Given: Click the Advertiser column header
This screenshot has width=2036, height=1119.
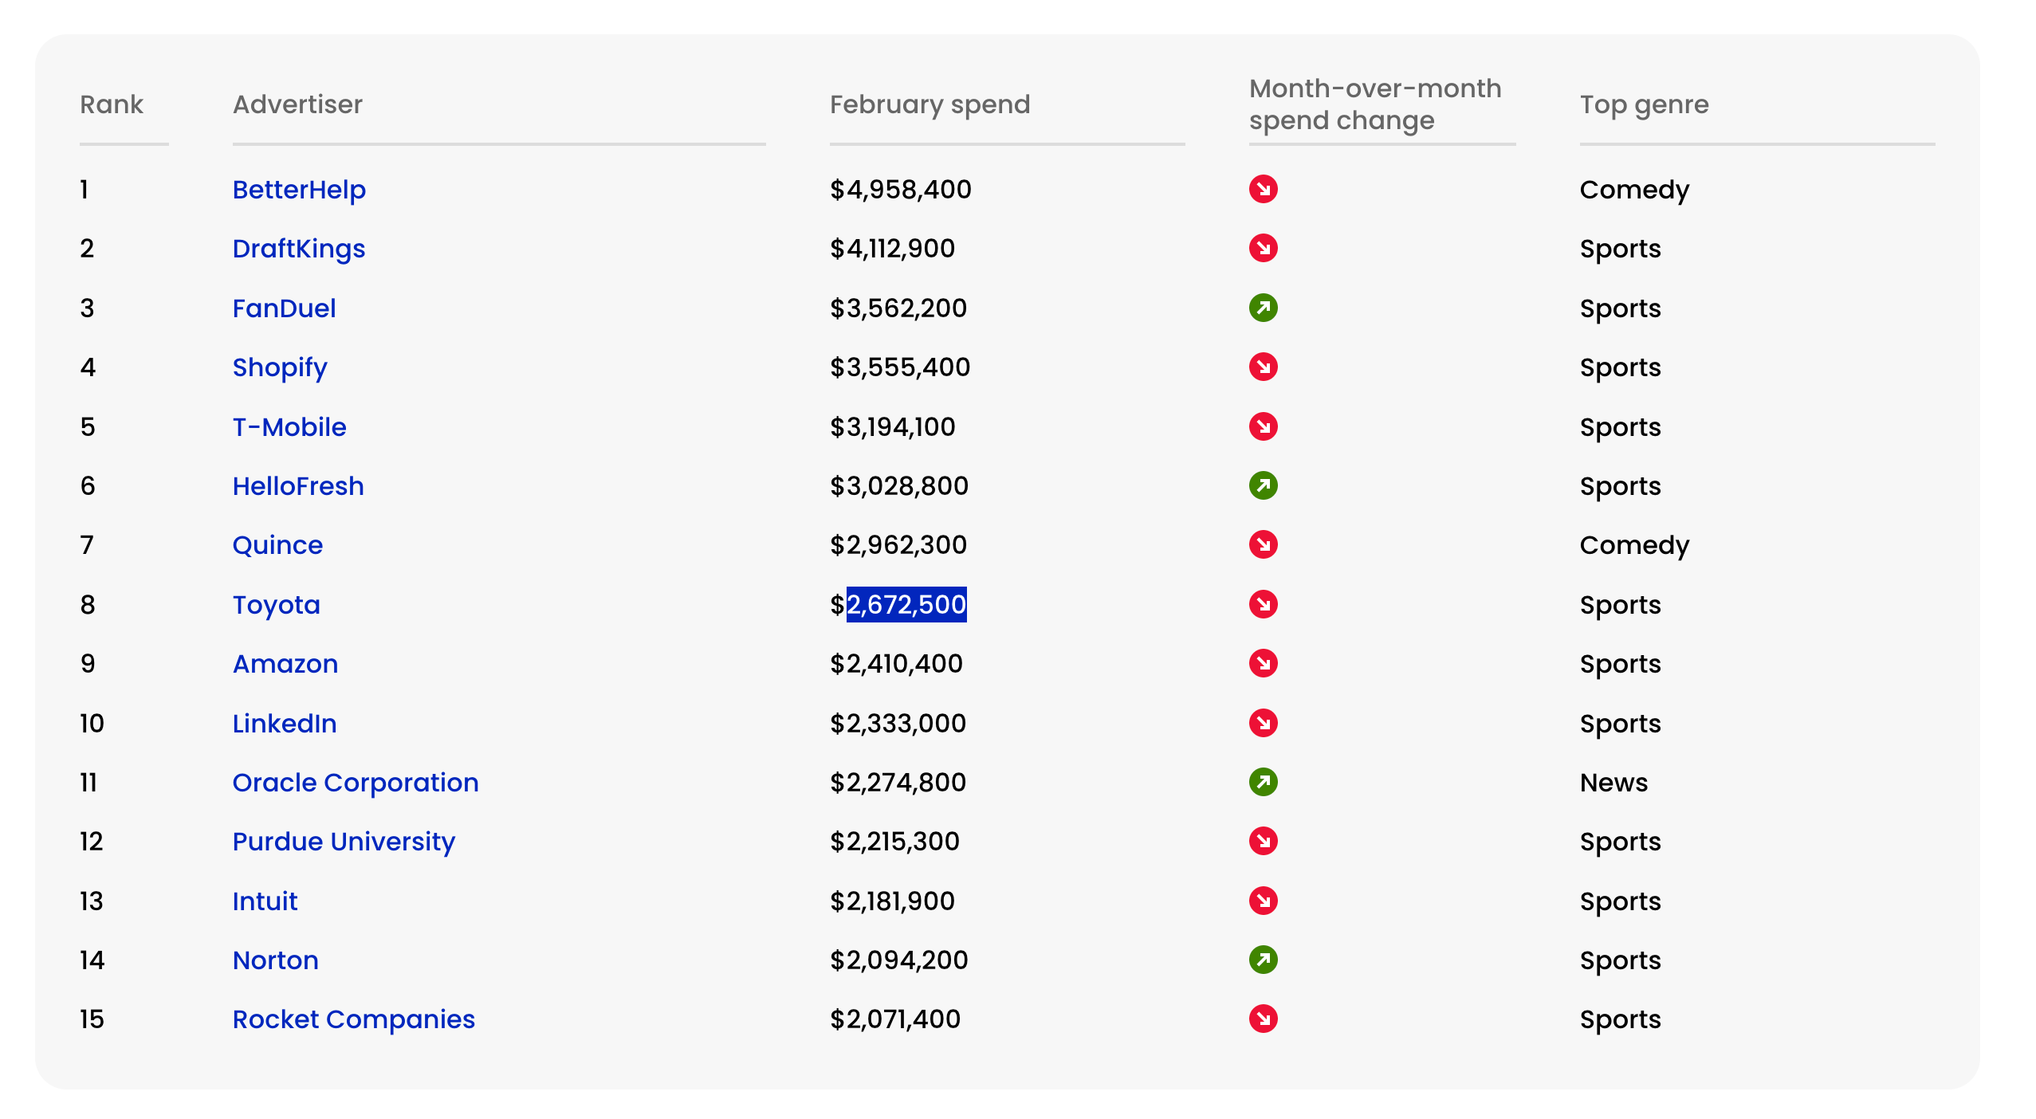Looking at the screenshot, I should (297, 104).
